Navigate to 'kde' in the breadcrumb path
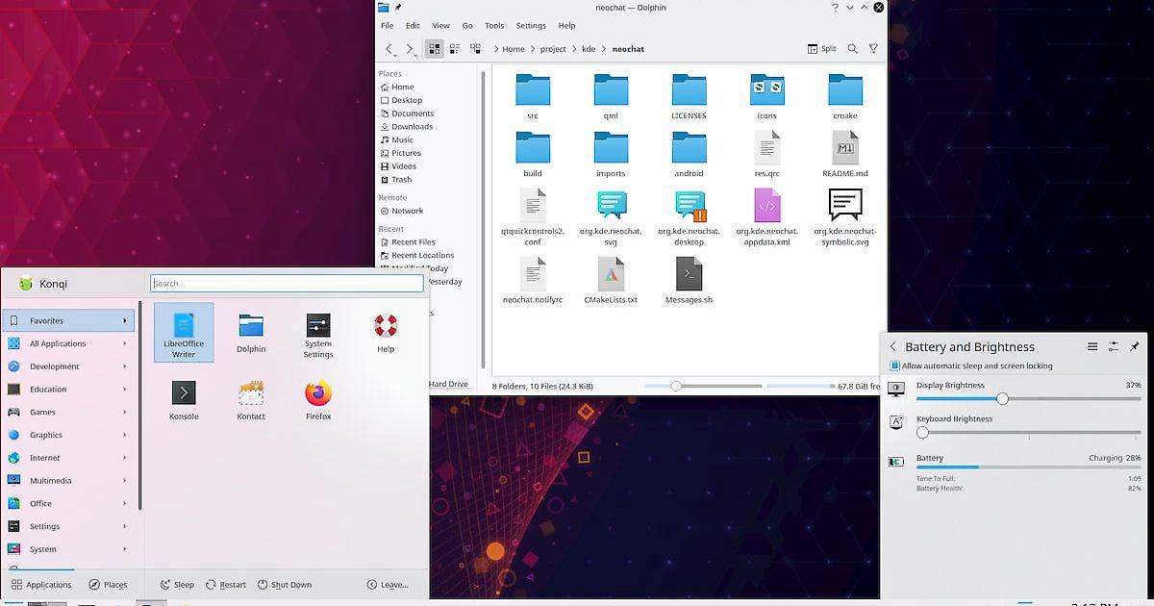The image size is (1154, 606). (x=588, y=49)
